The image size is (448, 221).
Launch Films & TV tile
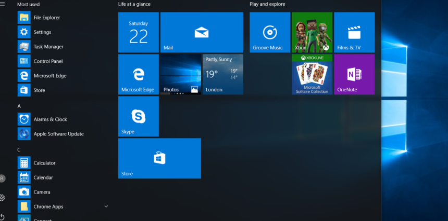(354, 32)
